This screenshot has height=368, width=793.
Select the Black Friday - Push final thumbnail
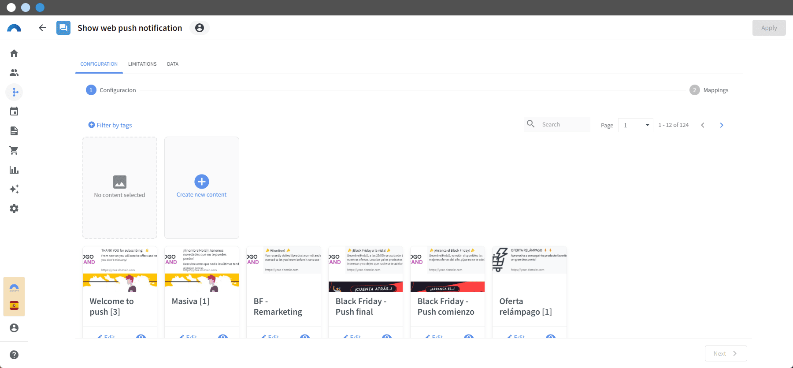point(366,269)
